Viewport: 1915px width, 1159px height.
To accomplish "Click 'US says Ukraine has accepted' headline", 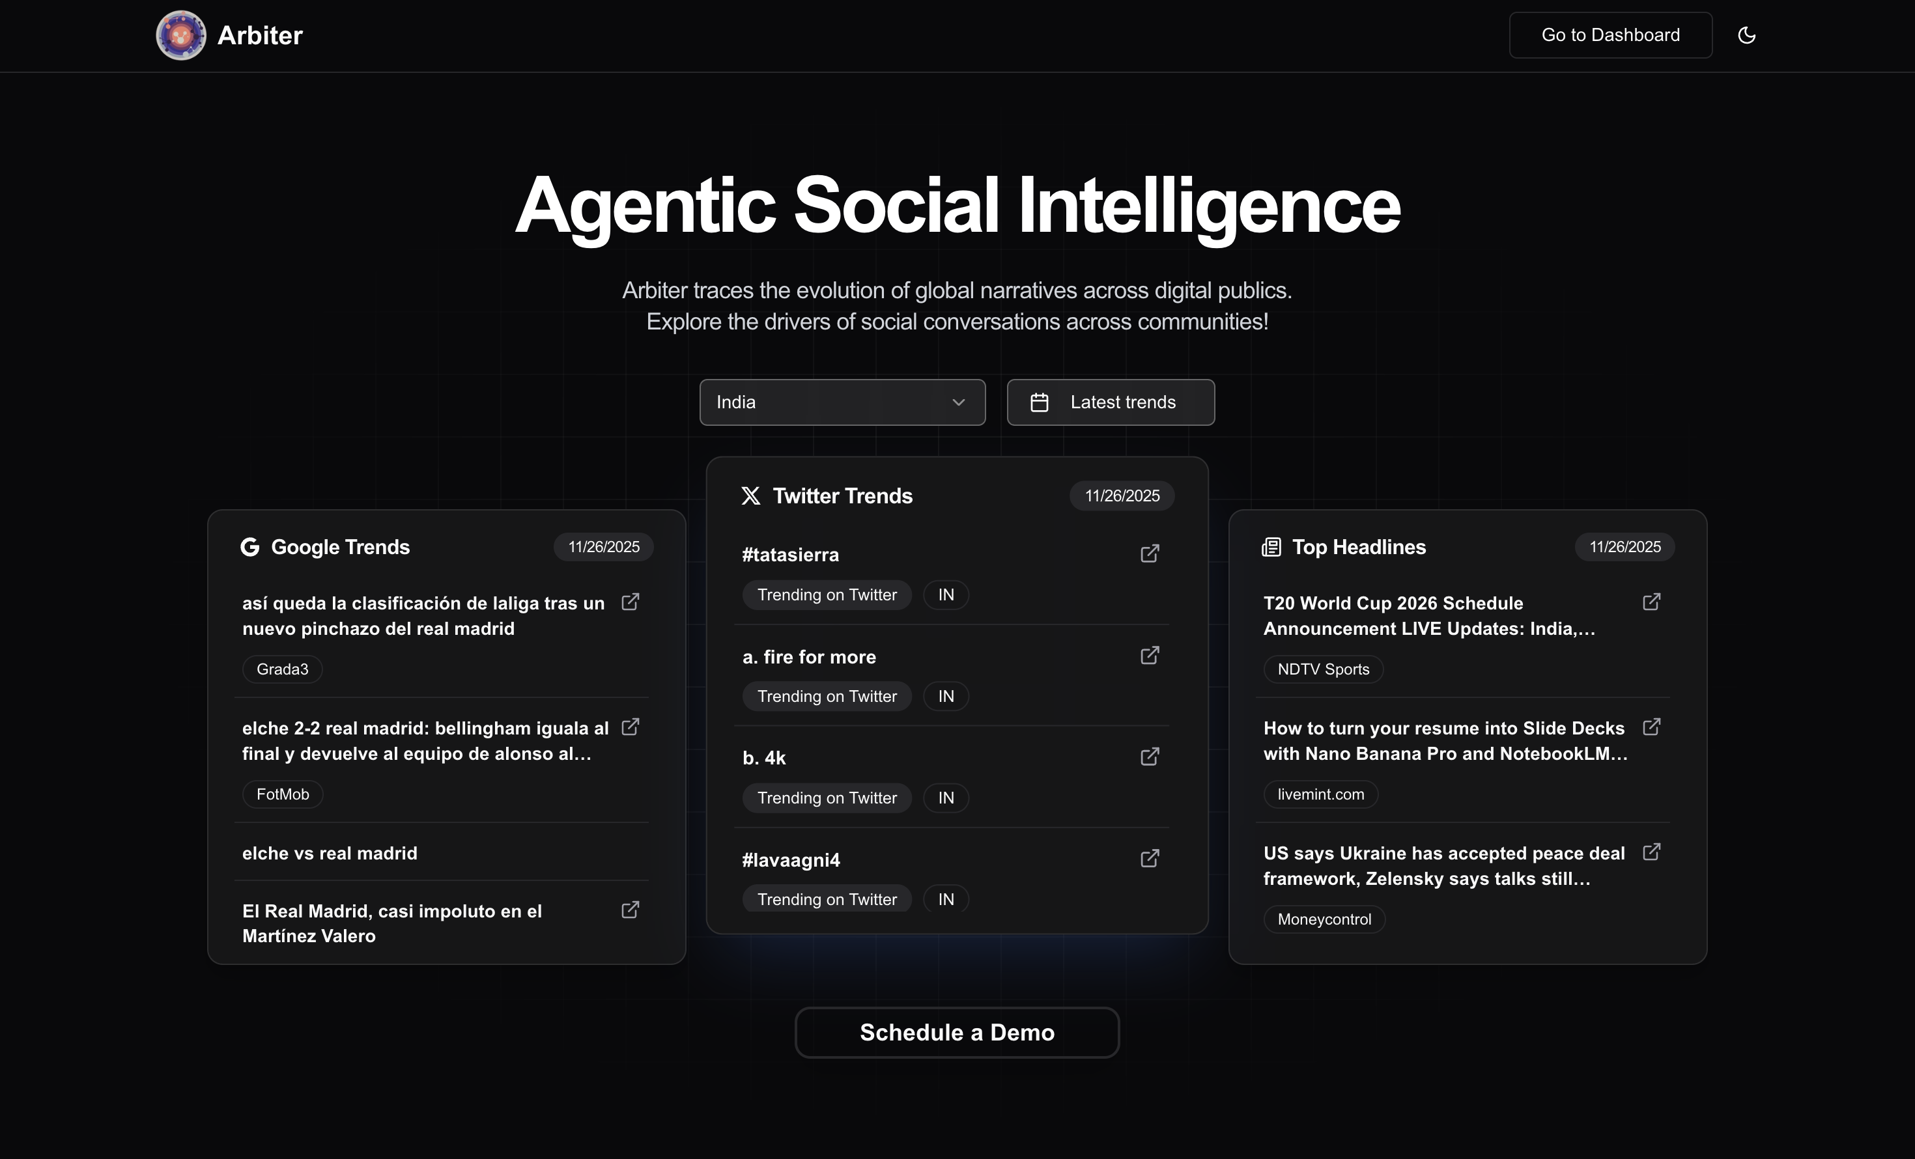I will click(1444, 866).
